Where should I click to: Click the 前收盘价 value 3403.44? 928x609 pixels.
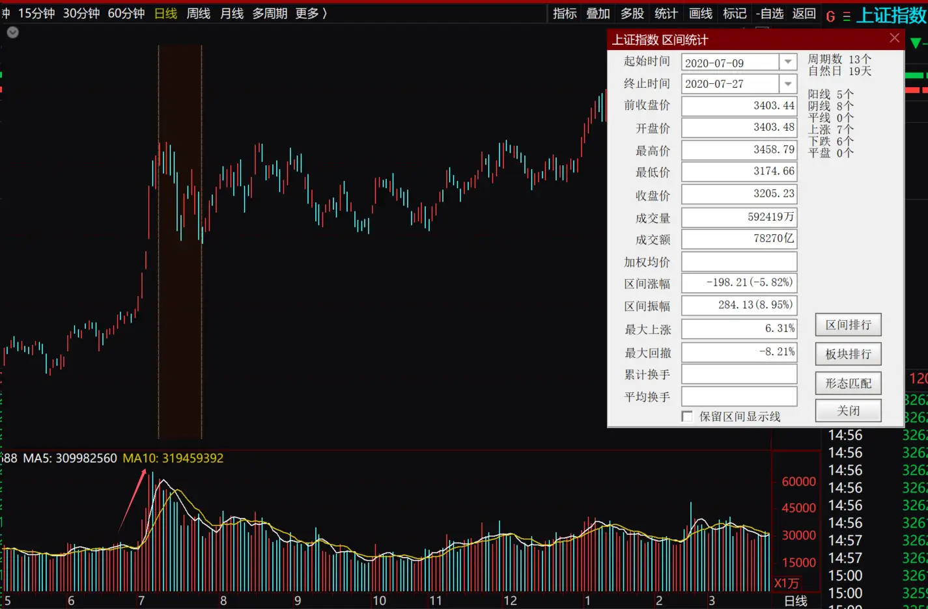click(739, 106)
